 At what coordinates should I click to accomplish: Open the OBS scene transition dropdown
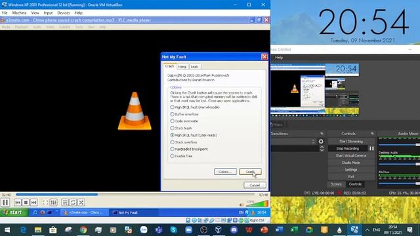pos(293,142)
